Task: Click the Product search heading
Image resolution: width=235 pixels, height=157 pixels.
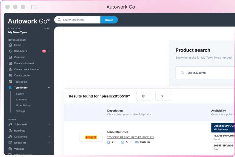Action: click(193, 50)
